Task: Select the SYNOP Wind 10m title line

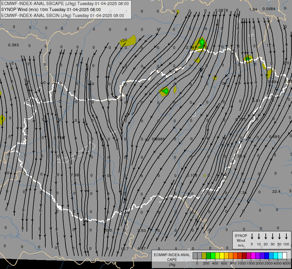Action: point(51,10)
